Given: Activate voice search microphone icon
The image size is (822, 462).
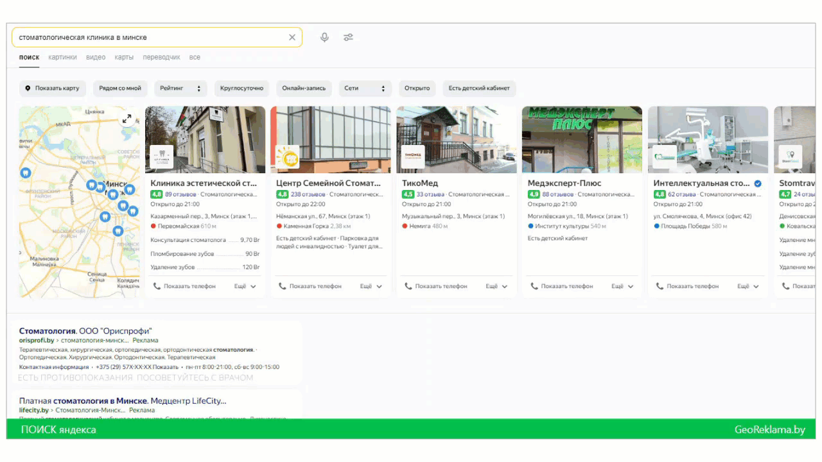Looking at the screenshot, I should click(x=324, y=37).
